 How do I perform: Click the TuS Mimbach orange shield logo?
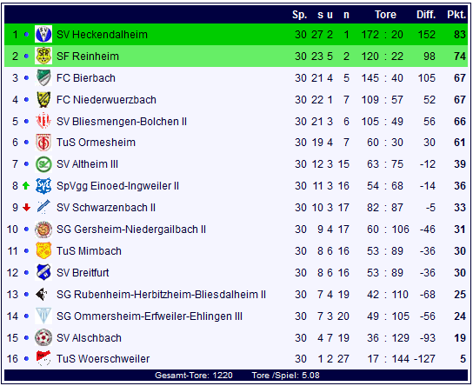pos(43,251)
